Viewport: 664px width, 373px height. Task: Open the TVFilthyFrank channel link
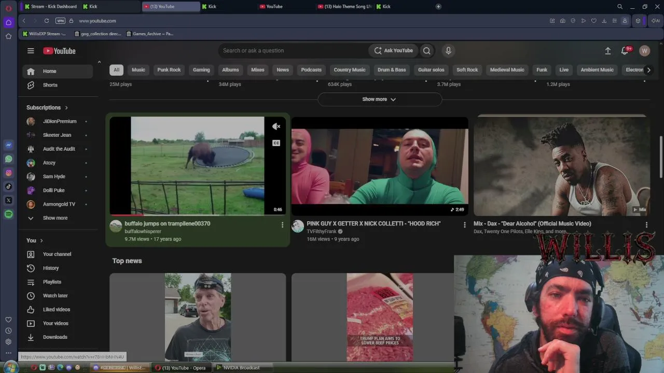(x=322, y=232)
